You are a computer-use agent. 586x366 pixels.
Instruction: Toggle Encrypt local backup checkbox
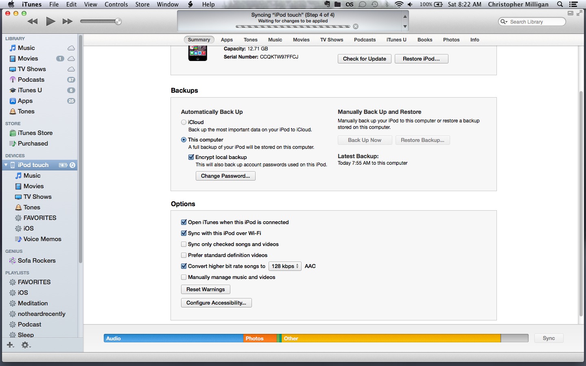pos(191,157)
